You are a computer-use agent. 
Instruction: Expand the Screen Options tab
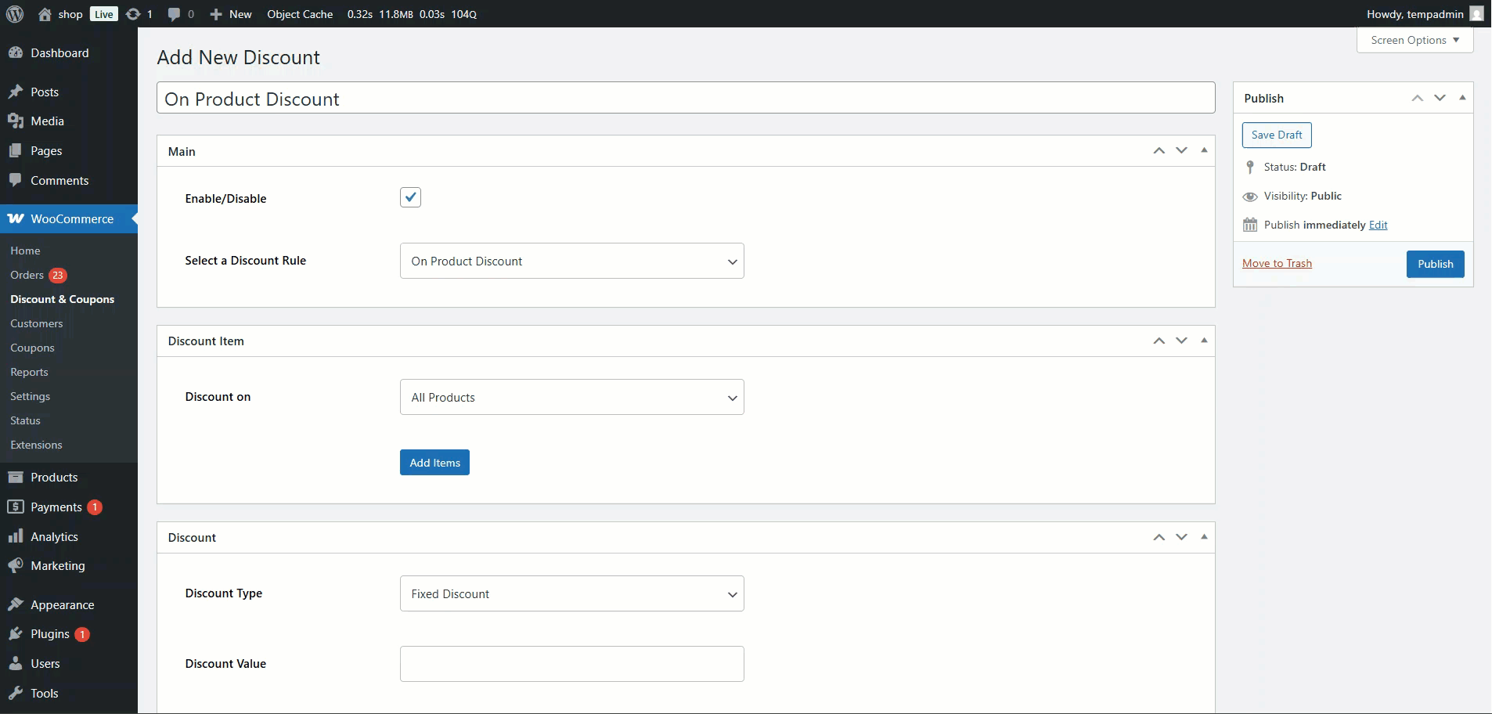pyautogui.click(x=1415, y=40)
